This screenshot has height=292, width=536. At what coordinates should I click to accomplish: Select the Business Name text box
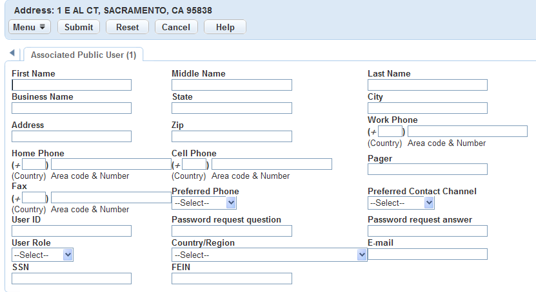72,108
